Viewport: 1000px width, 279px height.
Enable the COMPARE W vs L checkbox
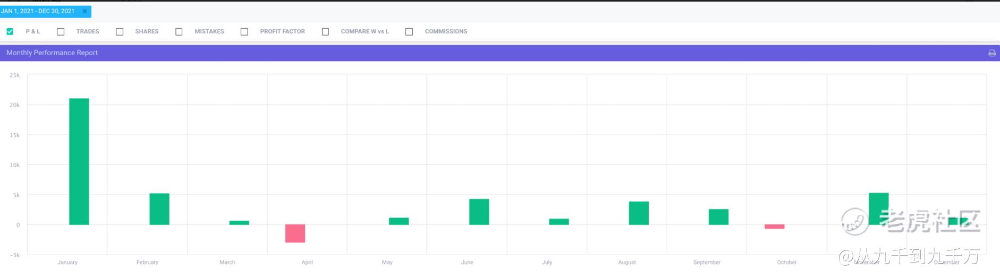coord(325,32)
